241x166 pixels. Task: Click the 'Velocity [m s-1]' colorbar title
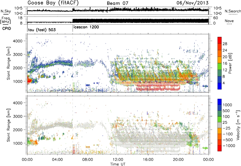pos(238,125)
